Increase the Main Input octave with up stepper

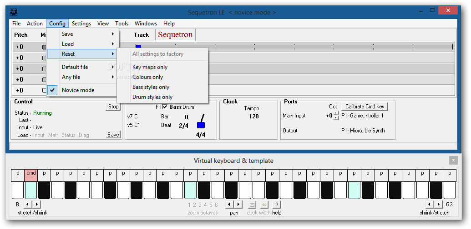pyautogui.click(x=336, y=113)
